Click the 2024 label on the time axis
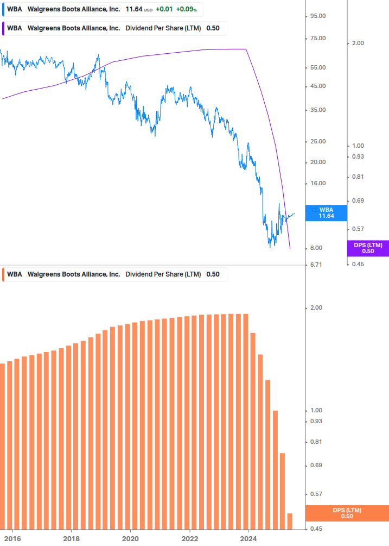Screen dimensions: 389x546 coord(248,539)
